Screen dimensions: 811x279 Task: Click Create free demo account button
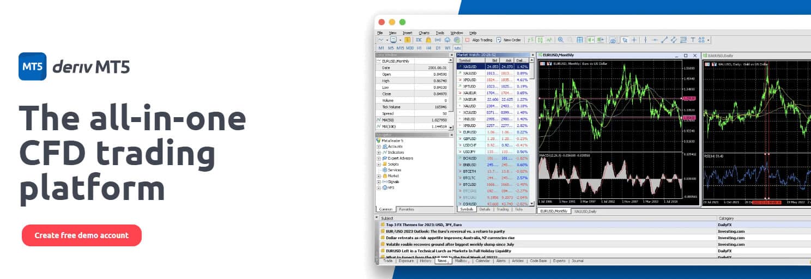[82, 235]
